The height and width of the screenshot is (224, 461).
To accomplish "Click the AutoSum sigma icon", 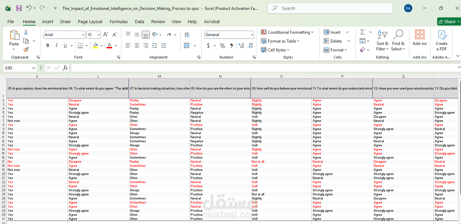I will coord(363,32).
